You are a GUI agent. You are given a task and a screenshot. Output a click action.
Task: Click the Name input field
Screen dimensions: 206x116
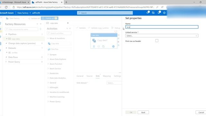[162, 27]
